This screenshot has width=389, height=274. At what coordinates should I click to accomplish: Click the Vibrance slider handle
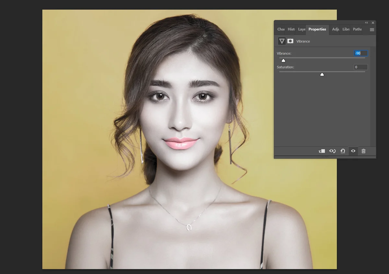coord(283,60)
